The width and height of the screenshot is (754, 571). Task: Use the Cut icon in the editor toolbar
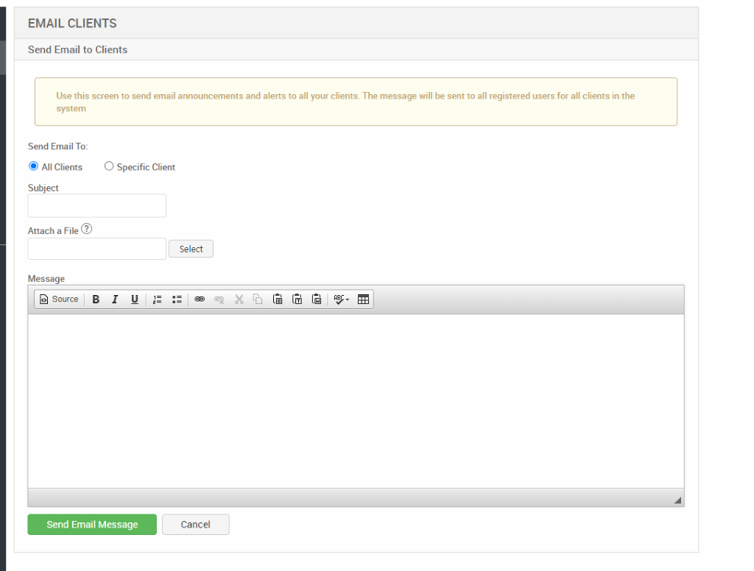point(239,299)
